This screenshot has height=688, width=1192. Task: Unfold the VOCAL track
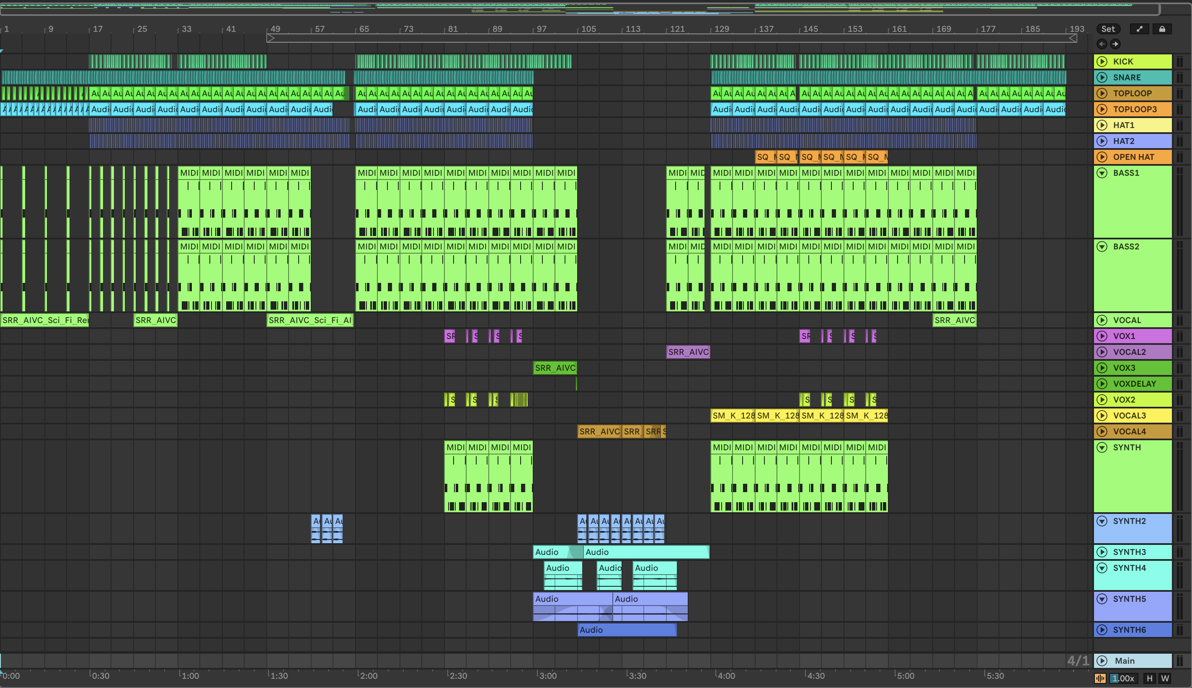pyautogui.click(x=1102, y=321)
